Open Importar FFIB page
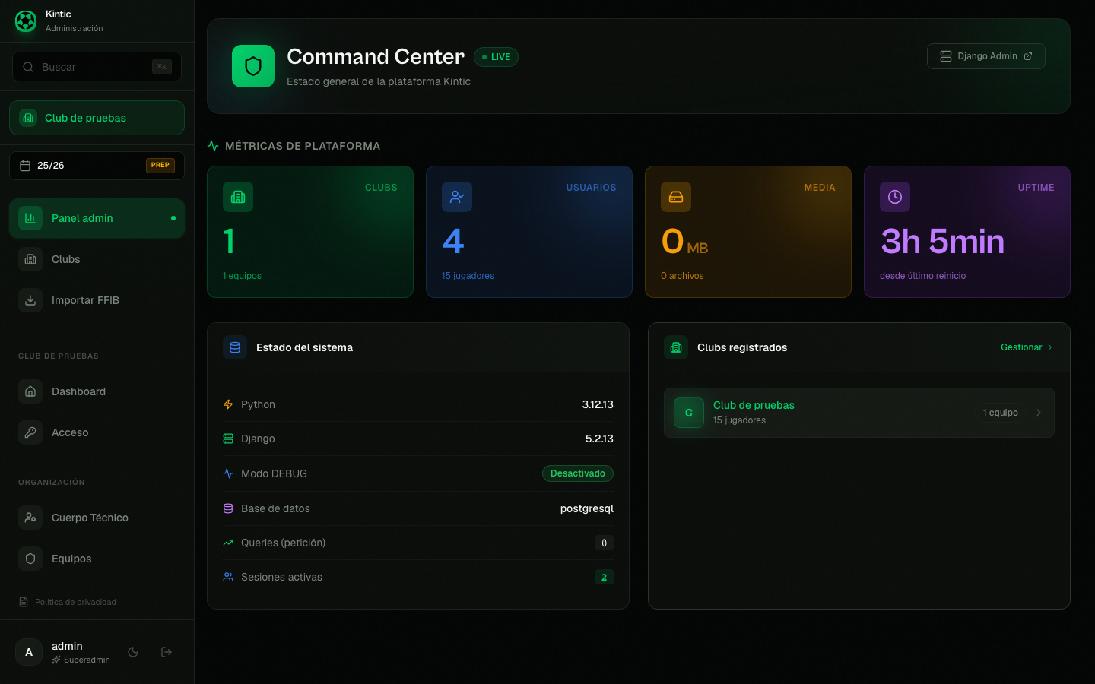The image size is (1095, 684). pos(97,300)
